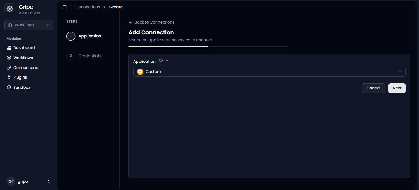Screen dimensions: 419x190
Task: Expand the gripo account switcher chevrons
Action: pos(48,181)
